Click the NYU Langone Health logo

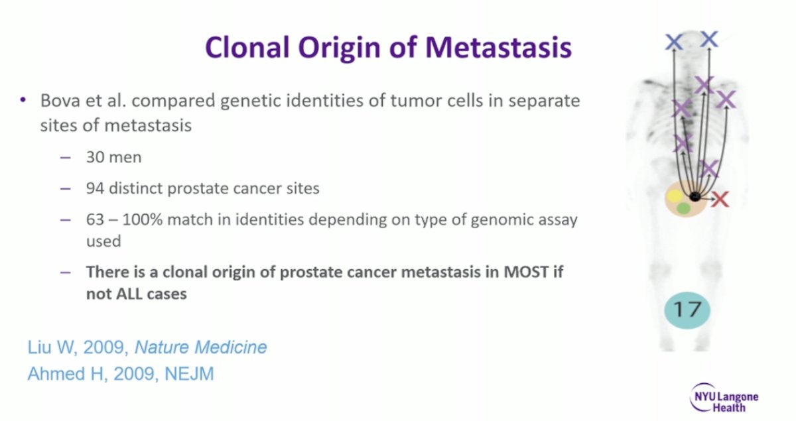724,398
